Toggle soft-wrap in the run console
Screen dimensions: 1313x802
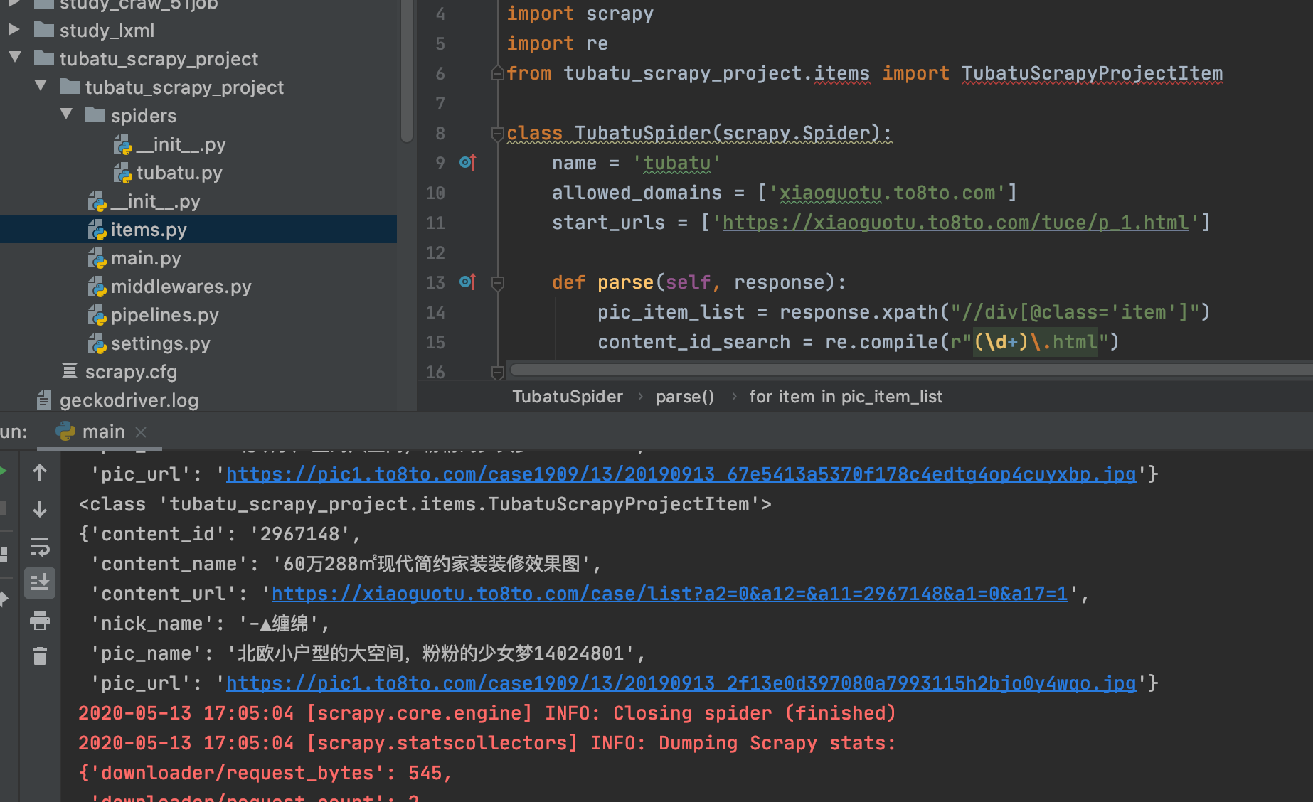[x=40, y=546]
